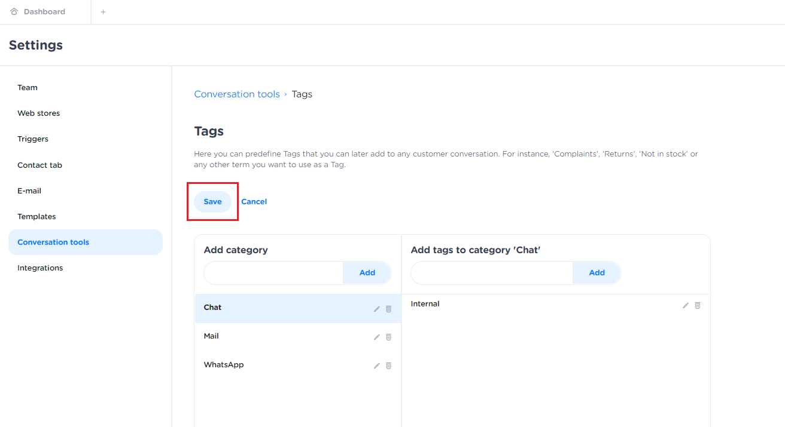Click the Add tags input field
Viewport: 785px width, 427px height.
tap(491, 273)
